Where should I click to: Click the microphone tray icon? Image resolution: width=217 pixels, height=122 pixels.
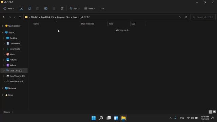pyautogui.click(x=175, y=118)
